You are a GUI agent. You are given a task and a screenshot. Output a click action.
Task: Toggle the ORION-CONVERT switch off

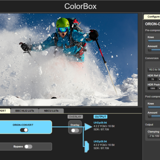pos(24,130)
